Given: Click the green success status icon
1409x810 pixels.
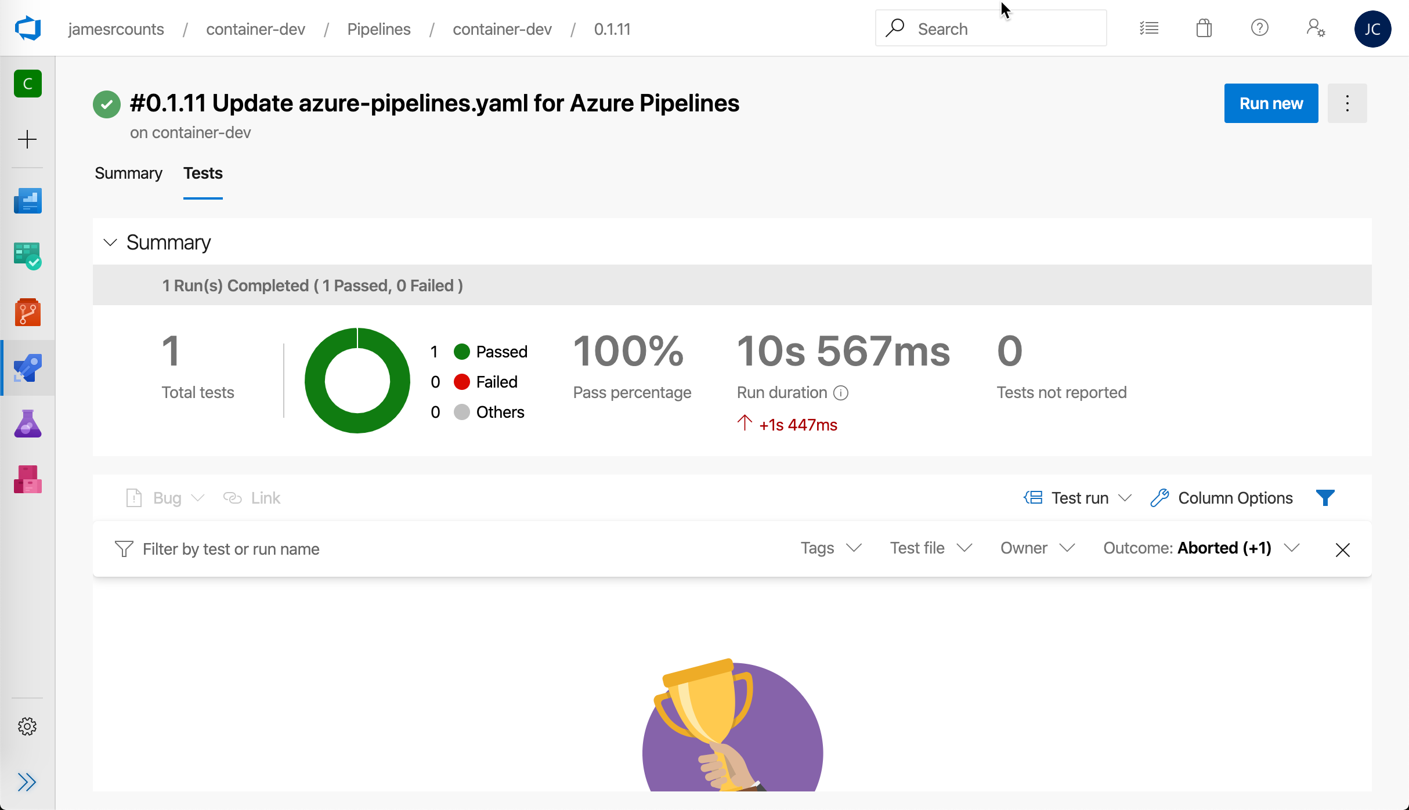Looking at the screenshot, I should point(107,104).
